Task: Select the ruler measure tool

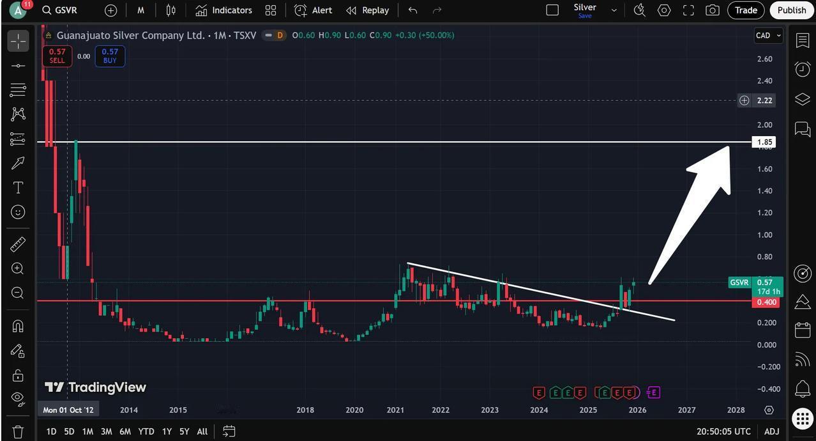Action: pos(18,244)
